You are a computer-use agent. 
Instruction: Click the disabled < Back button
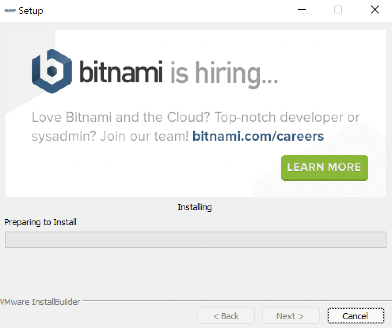tap(226, 316)
